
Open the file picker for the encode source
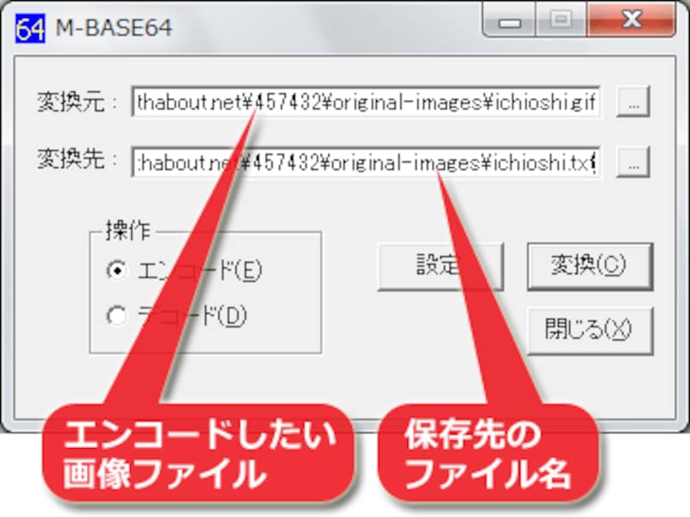pos(634,102)
